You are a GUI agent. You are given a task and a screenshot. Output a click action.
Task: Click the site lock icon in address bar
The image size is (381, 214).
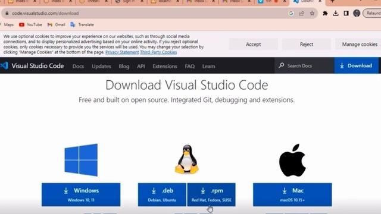click(7, 13)
